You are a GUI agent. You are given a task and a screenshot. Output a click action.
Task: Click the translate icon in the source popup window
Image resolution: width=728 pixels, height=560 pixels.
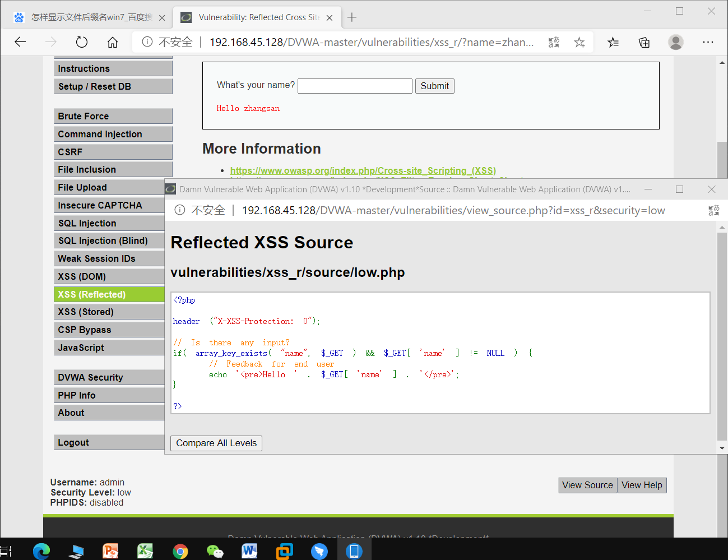point(713,210)
